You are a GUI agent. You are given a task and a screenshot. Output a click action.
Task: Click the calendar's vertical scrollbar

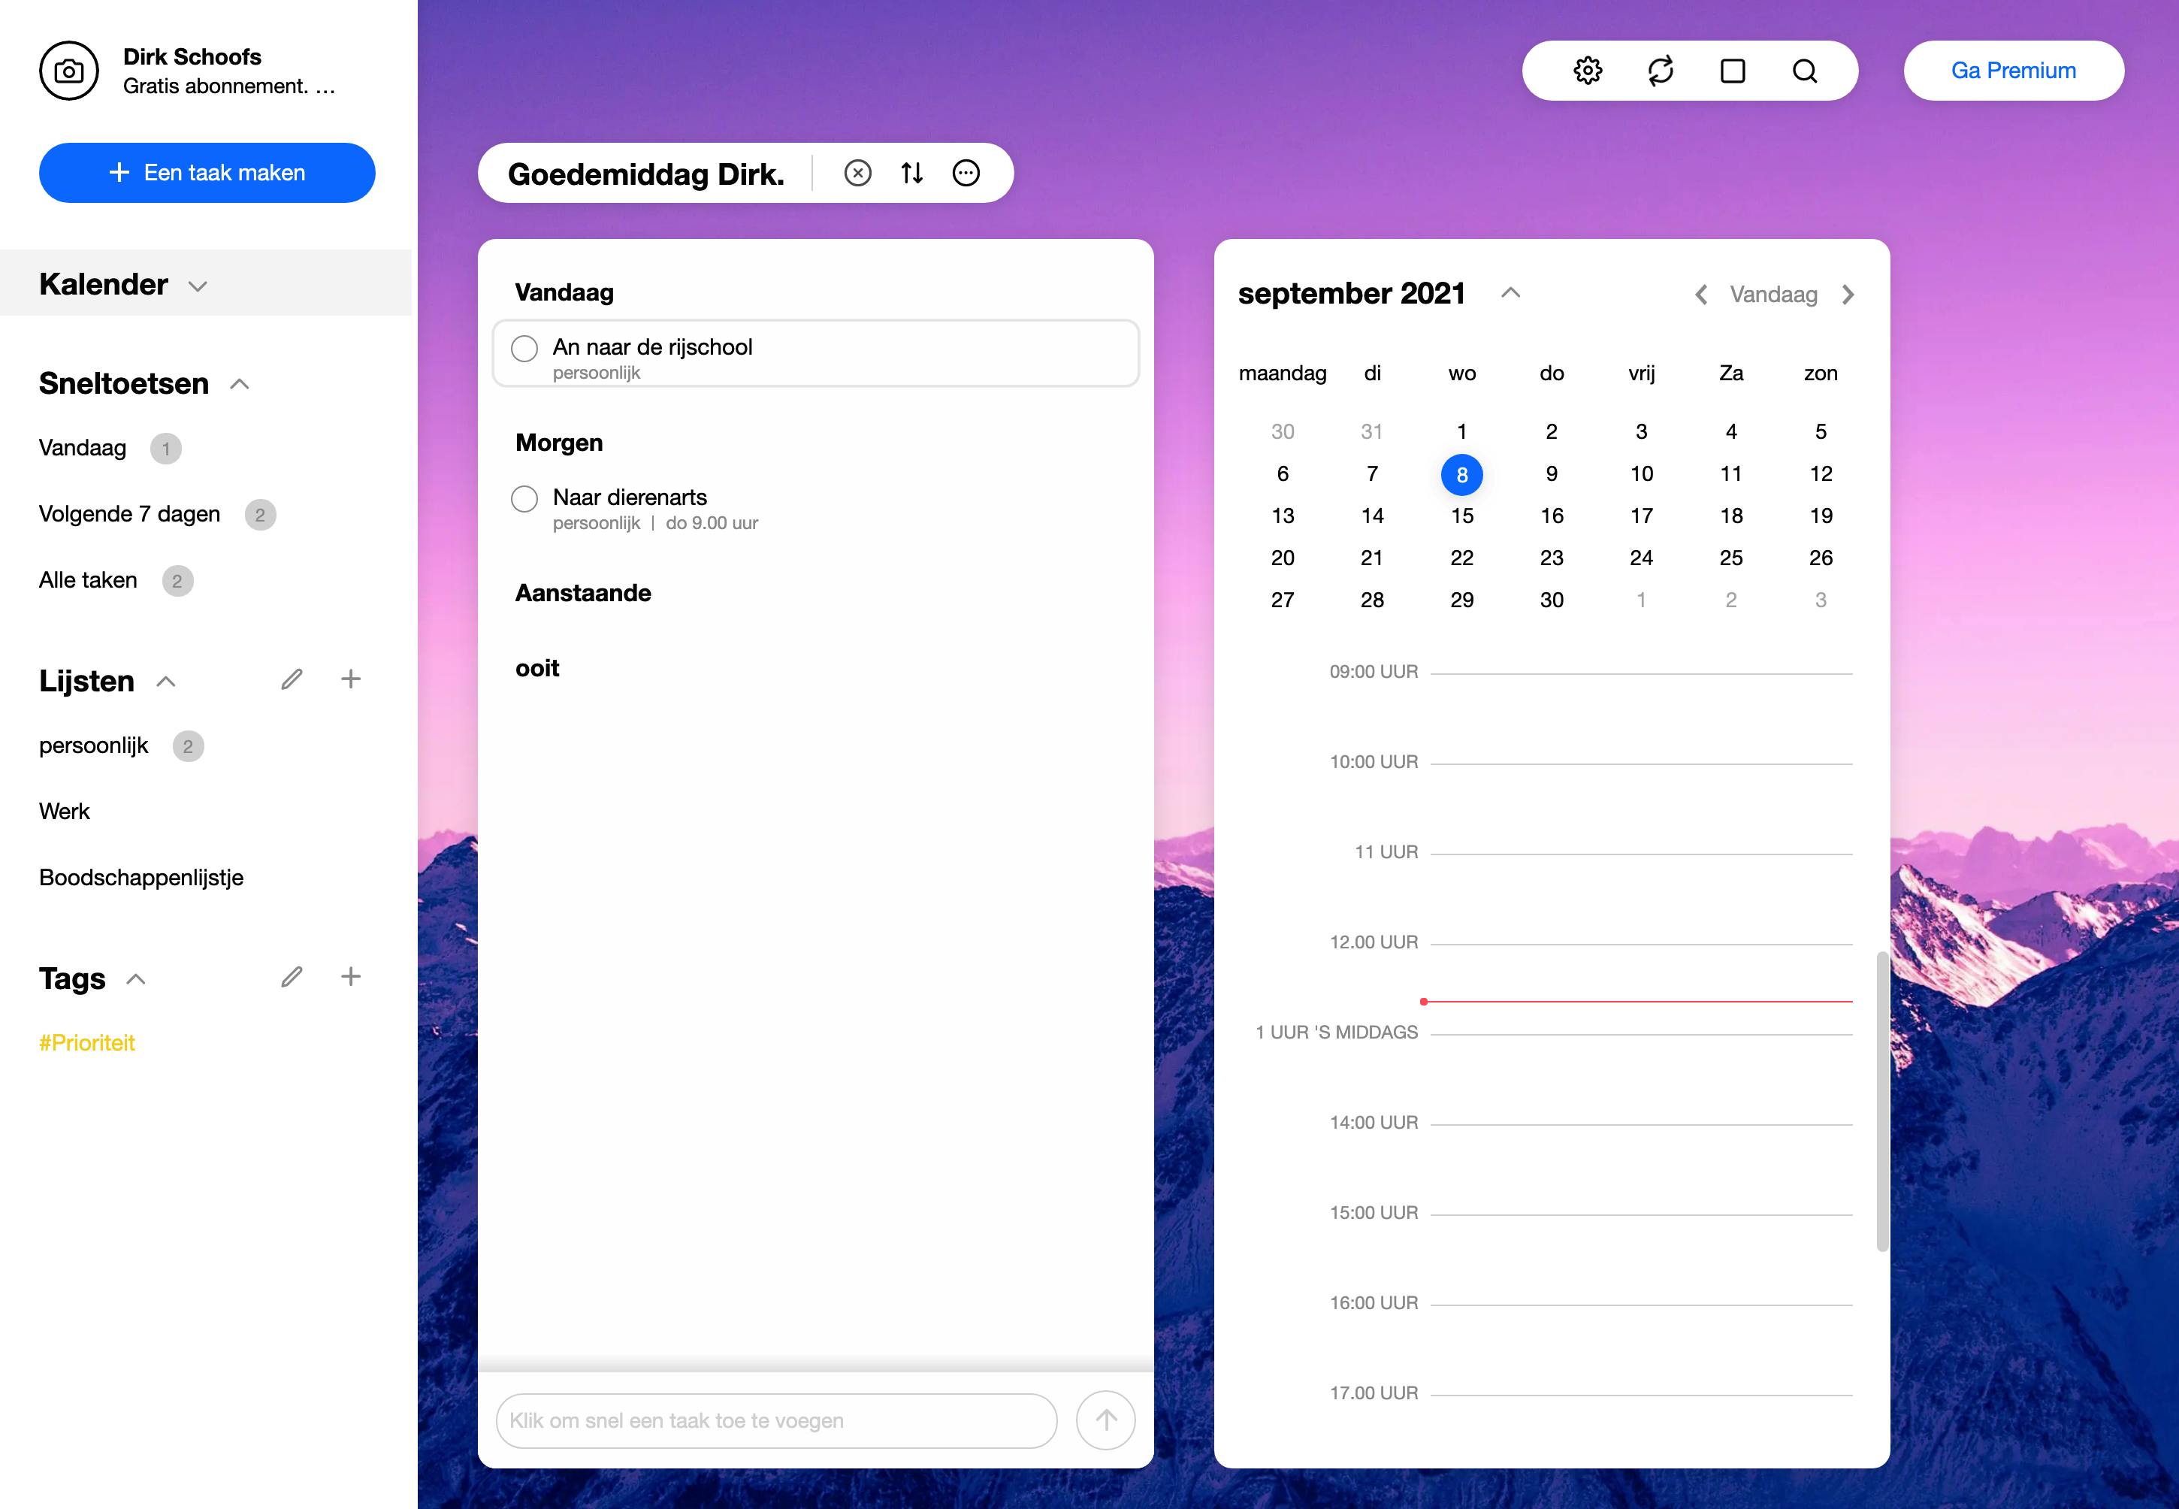(x=1881, y=1100)
